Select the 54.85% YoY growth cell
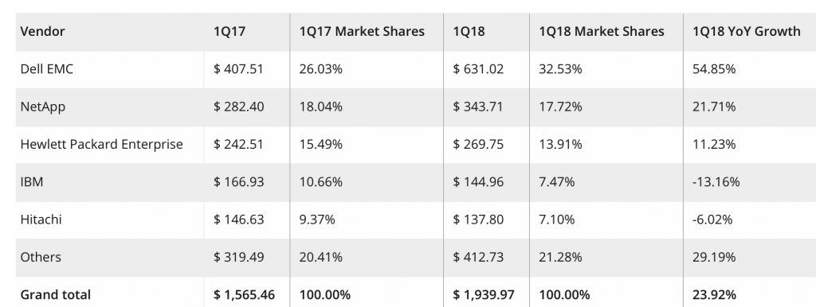 [714, 68]
